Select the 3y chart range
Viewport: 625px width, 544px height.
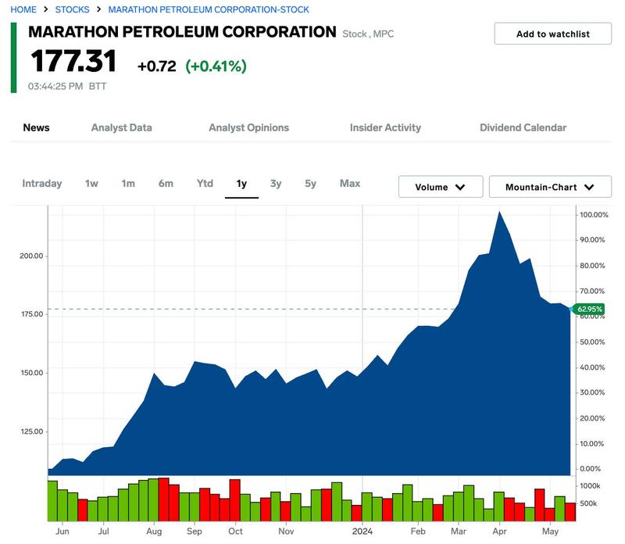point(276,184)
